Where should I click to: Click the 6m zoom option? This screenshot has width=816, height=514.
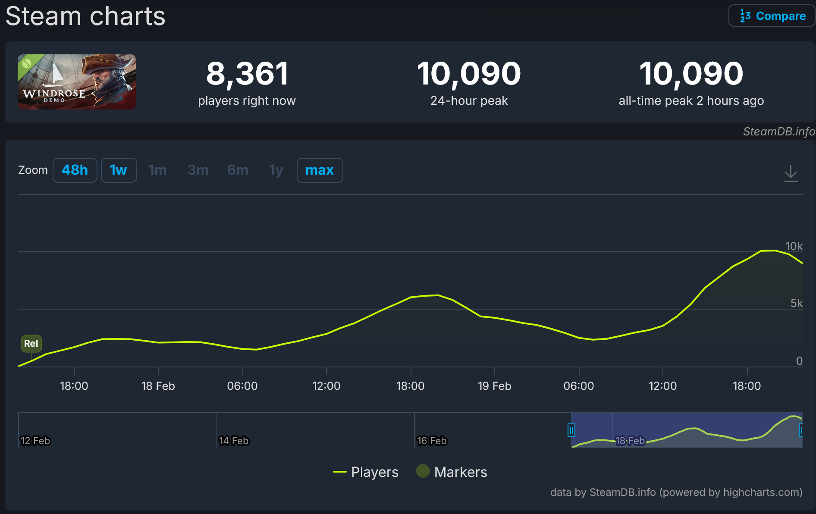point(238,170)
